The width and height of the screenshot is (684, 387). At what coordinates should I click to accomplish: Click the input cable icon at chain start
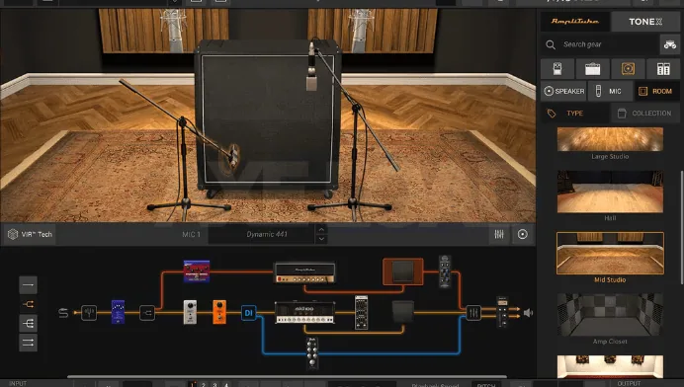pos(63,313)
